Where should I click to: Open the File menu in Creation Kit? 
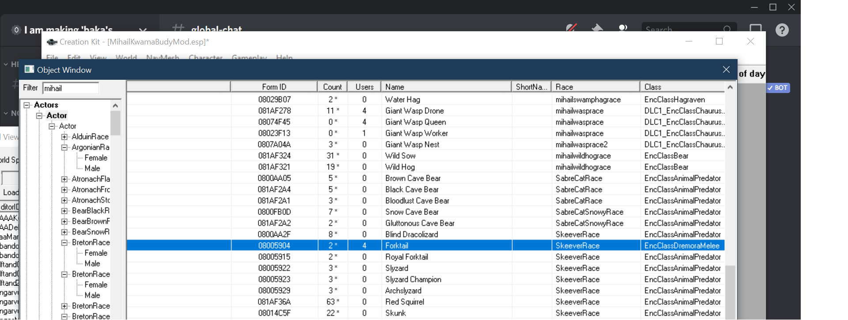(52, 57)
